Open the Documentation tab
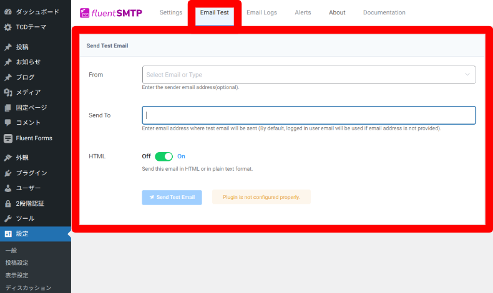493x293 pixels. pos(384,12)
